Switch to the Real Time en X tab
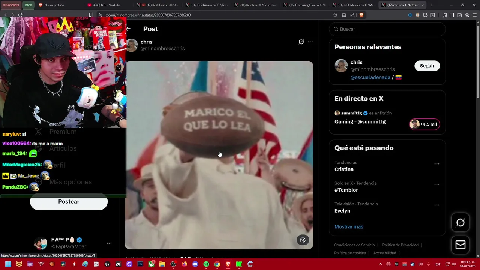Screen dimensions: 480x270 point(158,5)
